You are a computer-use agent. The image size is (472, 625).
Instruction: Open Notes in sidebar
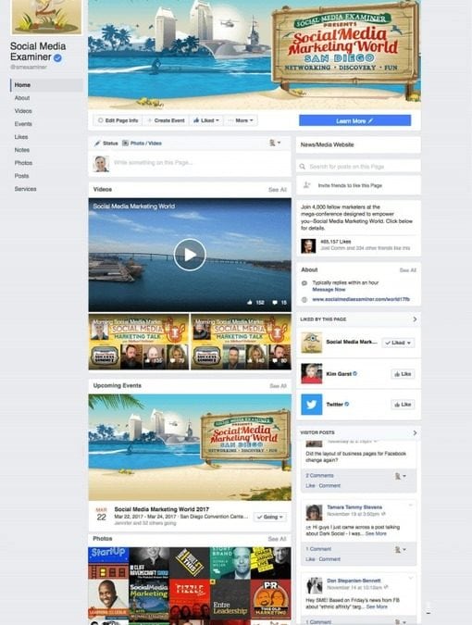(x=22, y=150)
